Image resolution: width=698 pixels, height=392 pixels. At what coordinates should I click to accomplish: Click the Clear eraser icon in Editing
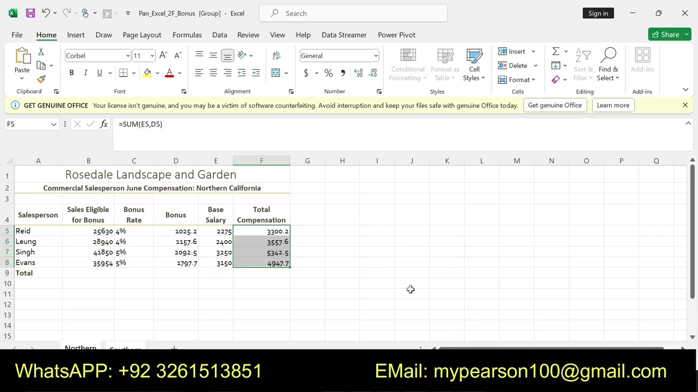tap(556, 79)
